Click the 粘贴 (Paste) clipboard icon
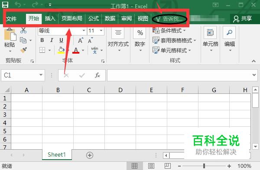The height and width of the screenshot is (170, 260). pos(10,34)
